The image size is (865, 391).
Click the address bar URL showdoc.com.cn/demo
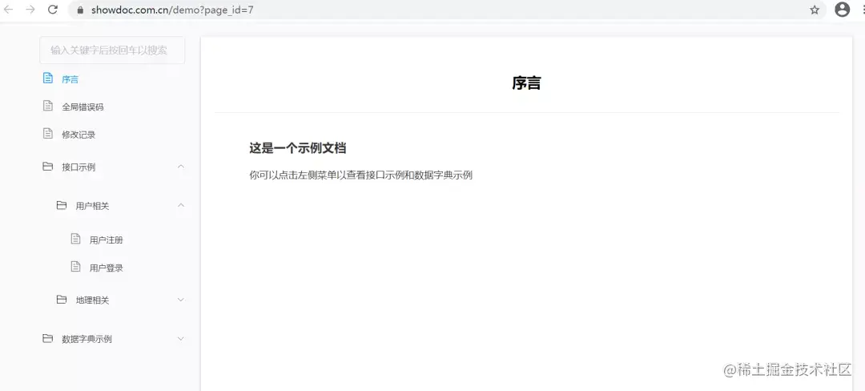point(172,10)
